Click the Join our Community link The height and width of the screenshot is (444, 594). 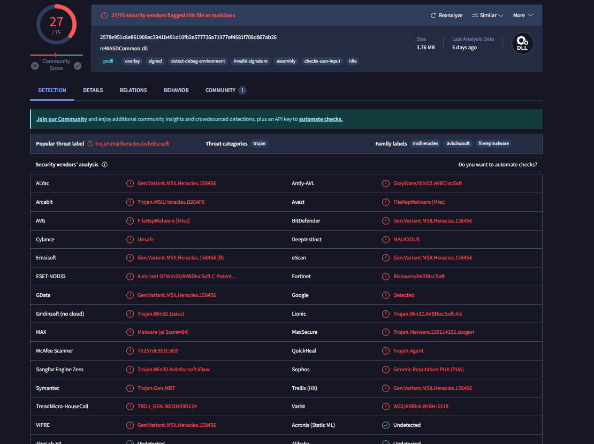click(x=62, y=119)
